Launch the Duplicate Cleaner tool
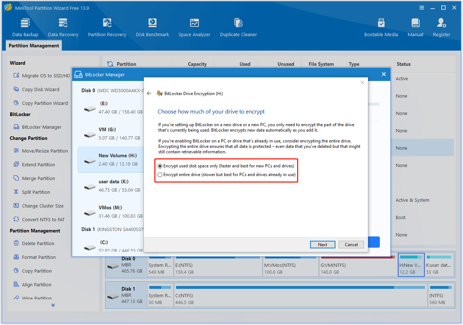 click(239, 27)
